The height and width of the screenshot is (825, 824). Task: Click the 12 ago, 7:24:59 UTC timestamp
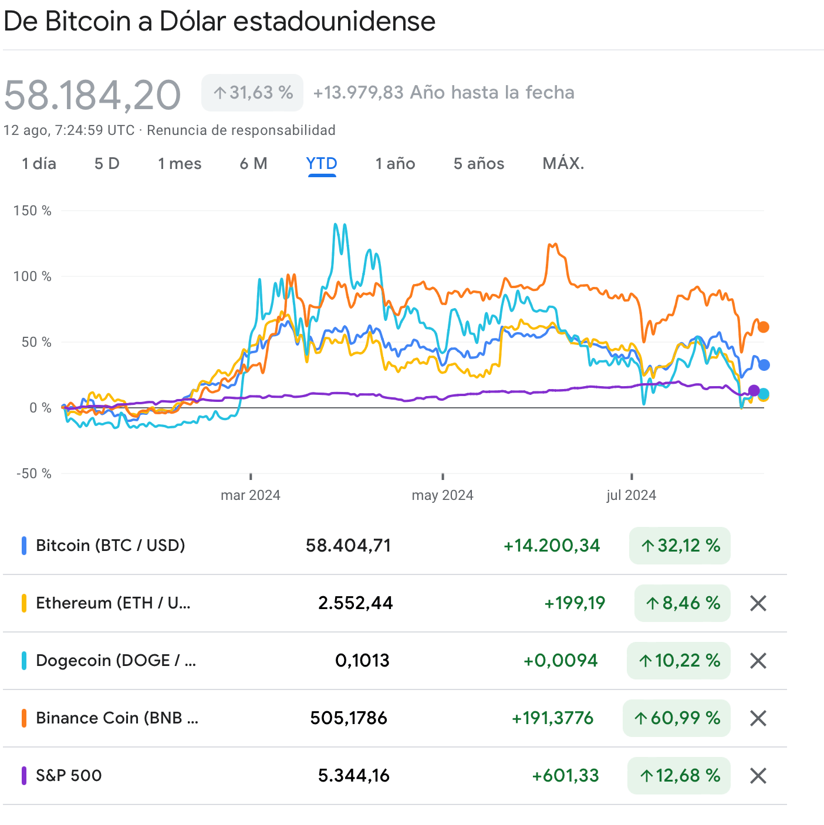(x=69, y=130)
